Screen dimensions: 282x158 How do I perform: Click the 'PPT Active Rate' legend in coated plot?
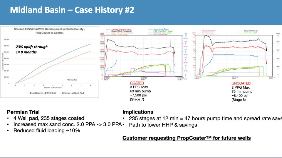pos(160,35)
